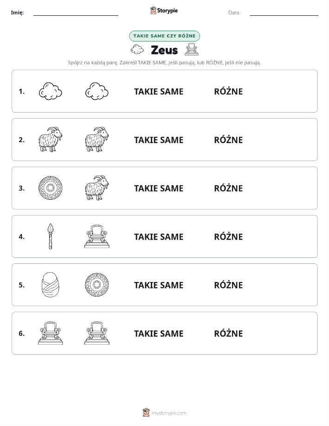This screenshot has height=426, width=329.
Task: Click the spear icon in row 4
Action: tap(51, 236)
